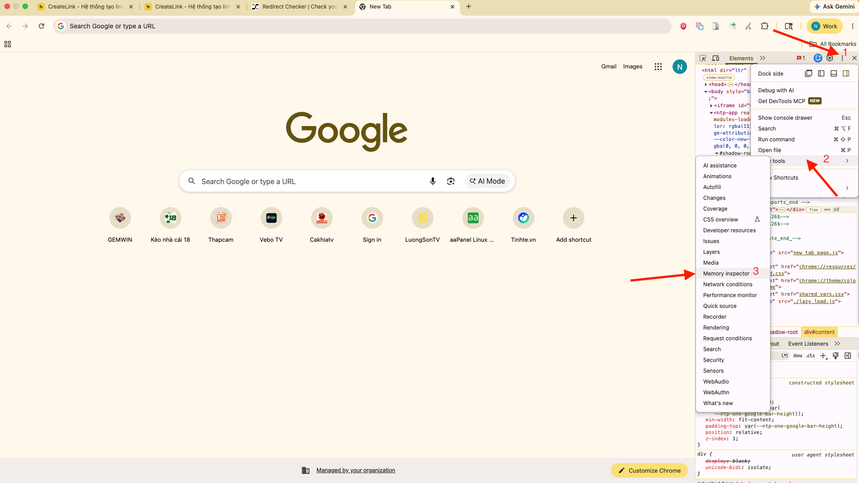The height and width of the screenshot is (483, 859).
Task: Dock DevTools to the bottom
Action: [x=834, y=73]
